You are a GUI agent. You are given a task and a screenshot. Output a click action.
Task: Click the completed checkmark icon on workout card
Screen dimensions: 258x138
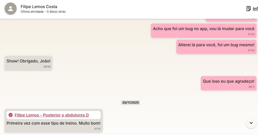pos(11,115)
